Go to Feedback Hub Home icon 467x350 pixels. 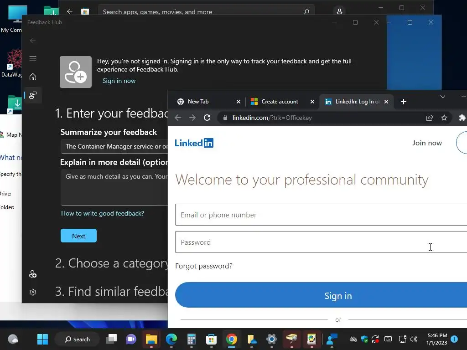click(33, 77)
